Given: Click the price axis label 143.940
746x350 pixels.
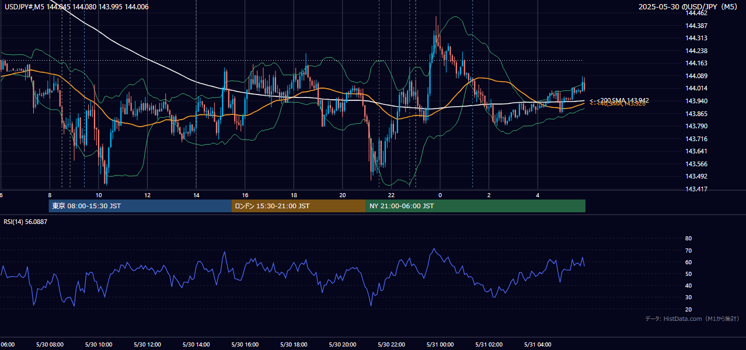Looking at the screenshot, I should 697,101.
